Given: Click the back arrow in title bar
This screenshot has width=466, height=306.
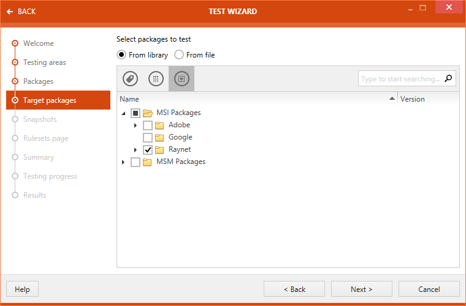Looking at the screenshot, I should [x=10, y=12].
